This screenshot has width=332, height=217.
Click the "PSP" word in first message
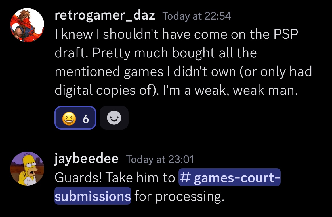coord(286,34)
